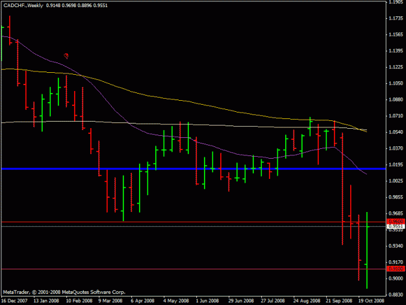Click price label 1.0880 on axis
Screen dimensions: 406x305
396,99
